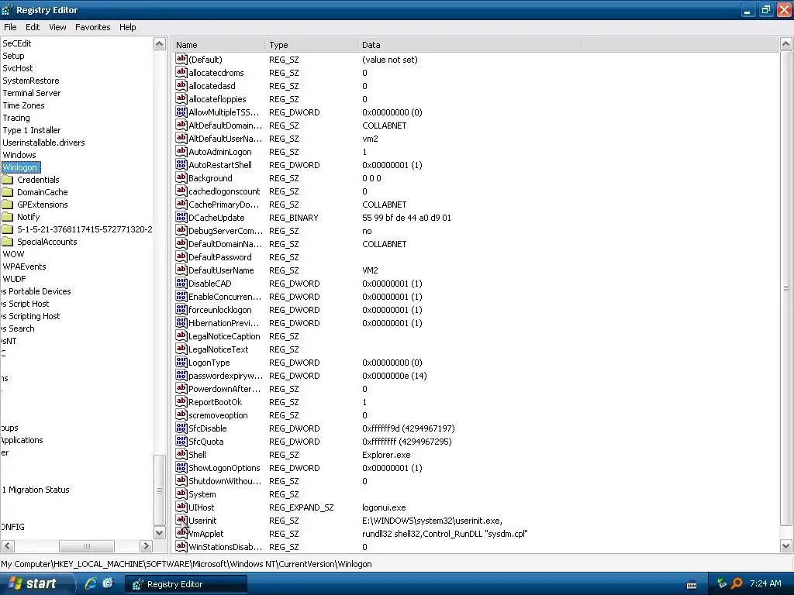Select the WinStationsDisab... value name
This screenshot has width=794, height=595.
[x=226, y=547]
